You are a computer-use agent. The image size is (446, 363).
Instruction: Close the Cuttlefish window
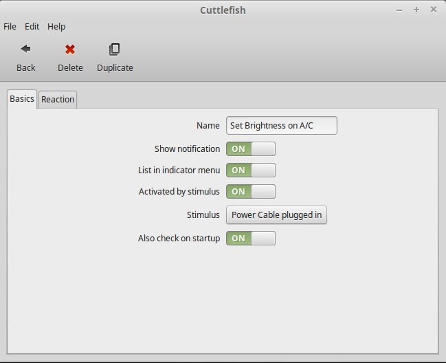(433, 10)
